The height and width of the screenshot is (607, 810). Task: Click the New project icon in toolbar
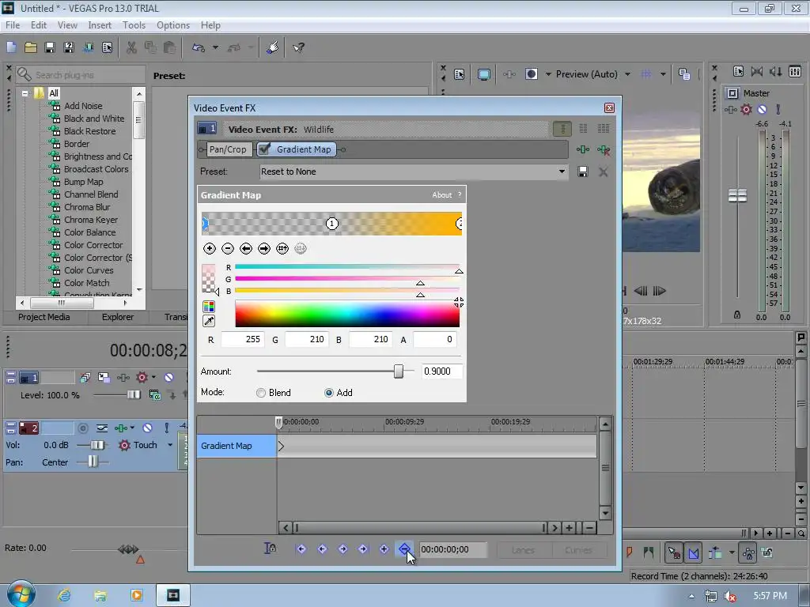(x=11, y=47)
